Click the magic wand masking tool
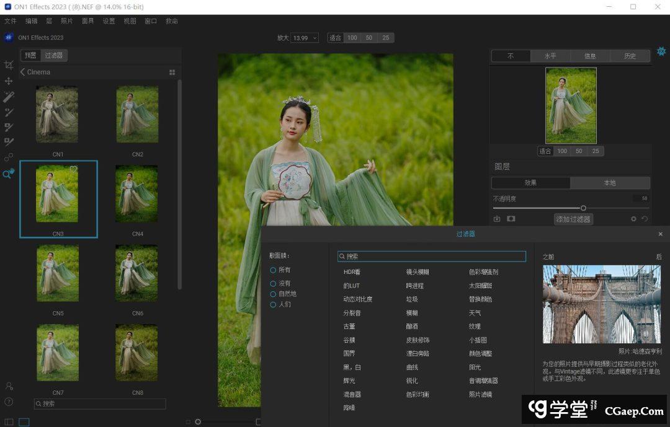The image size is (670, 427). click(x=9, y=97)
